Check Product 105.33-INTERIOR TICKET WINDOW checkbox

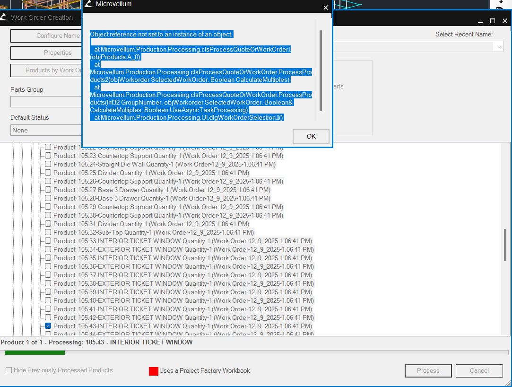(x=48, y=240)
